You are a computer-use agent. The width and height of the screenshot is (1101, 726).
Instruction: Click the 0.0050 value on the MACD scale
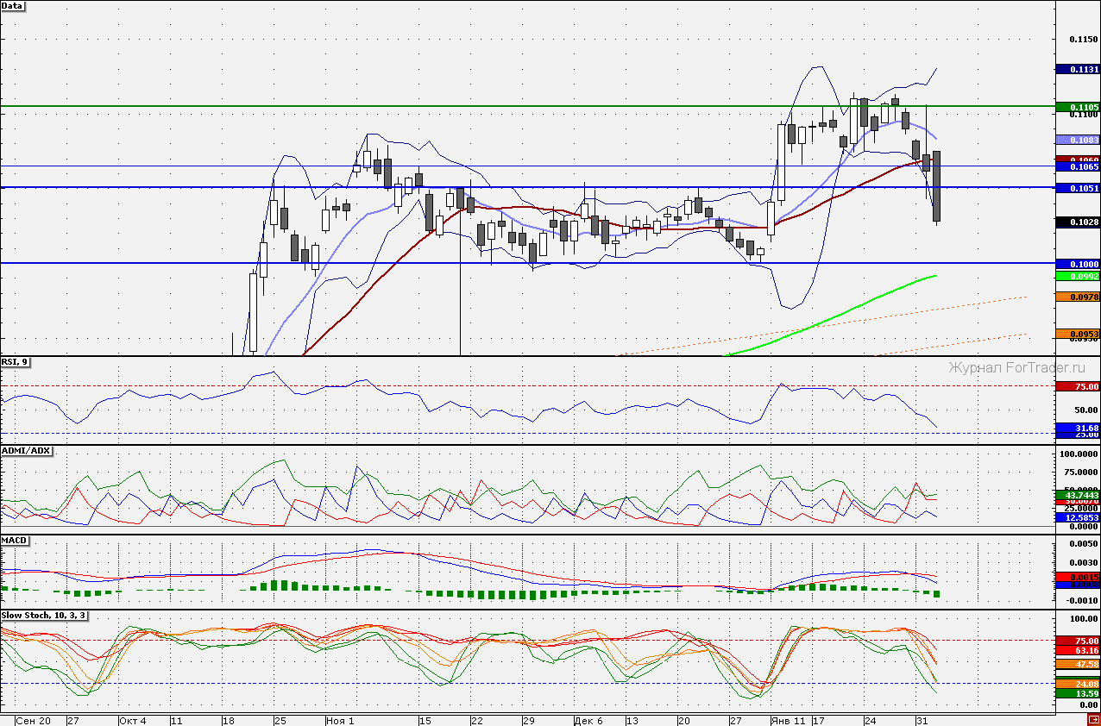click(x=1083, y=545)
